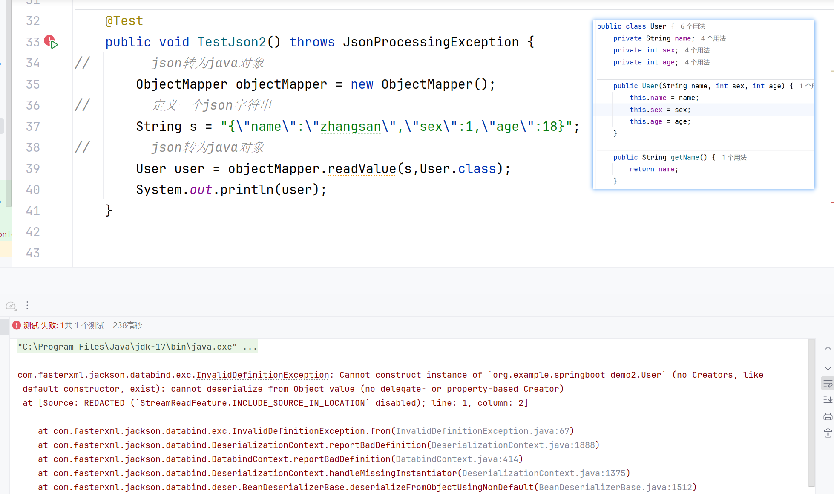Open InvalidDefinitionException.java:67 link
Image resolution: width=834 pixels, height=494 pixels.
[x=483, y=431]
